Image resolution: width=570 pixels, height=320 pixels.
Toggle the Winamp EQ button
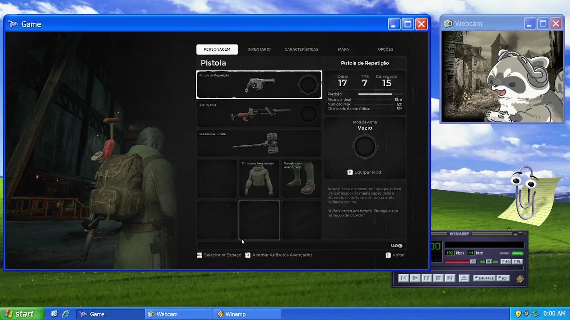506,262
